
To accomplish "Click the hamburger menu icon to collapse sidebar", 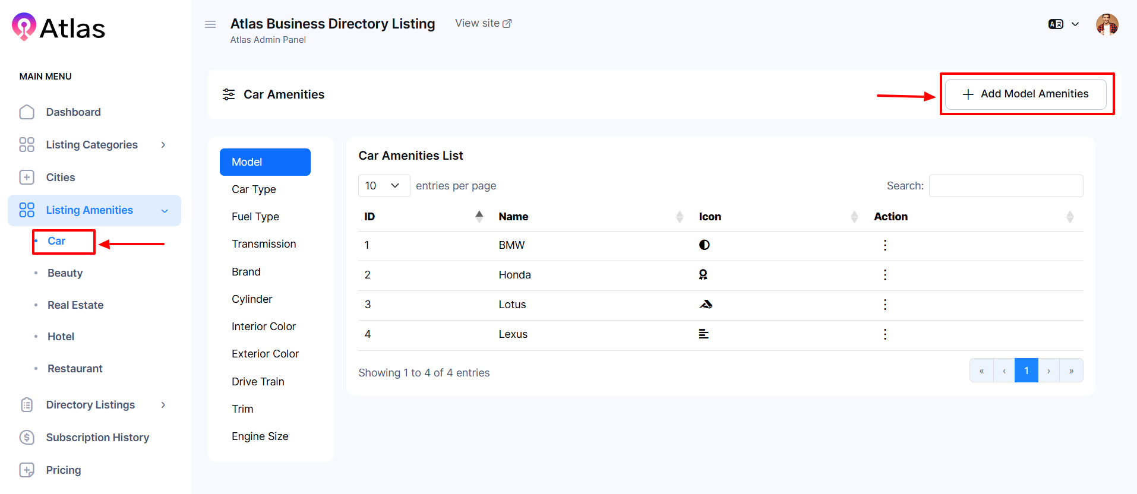I will point(210,24).
